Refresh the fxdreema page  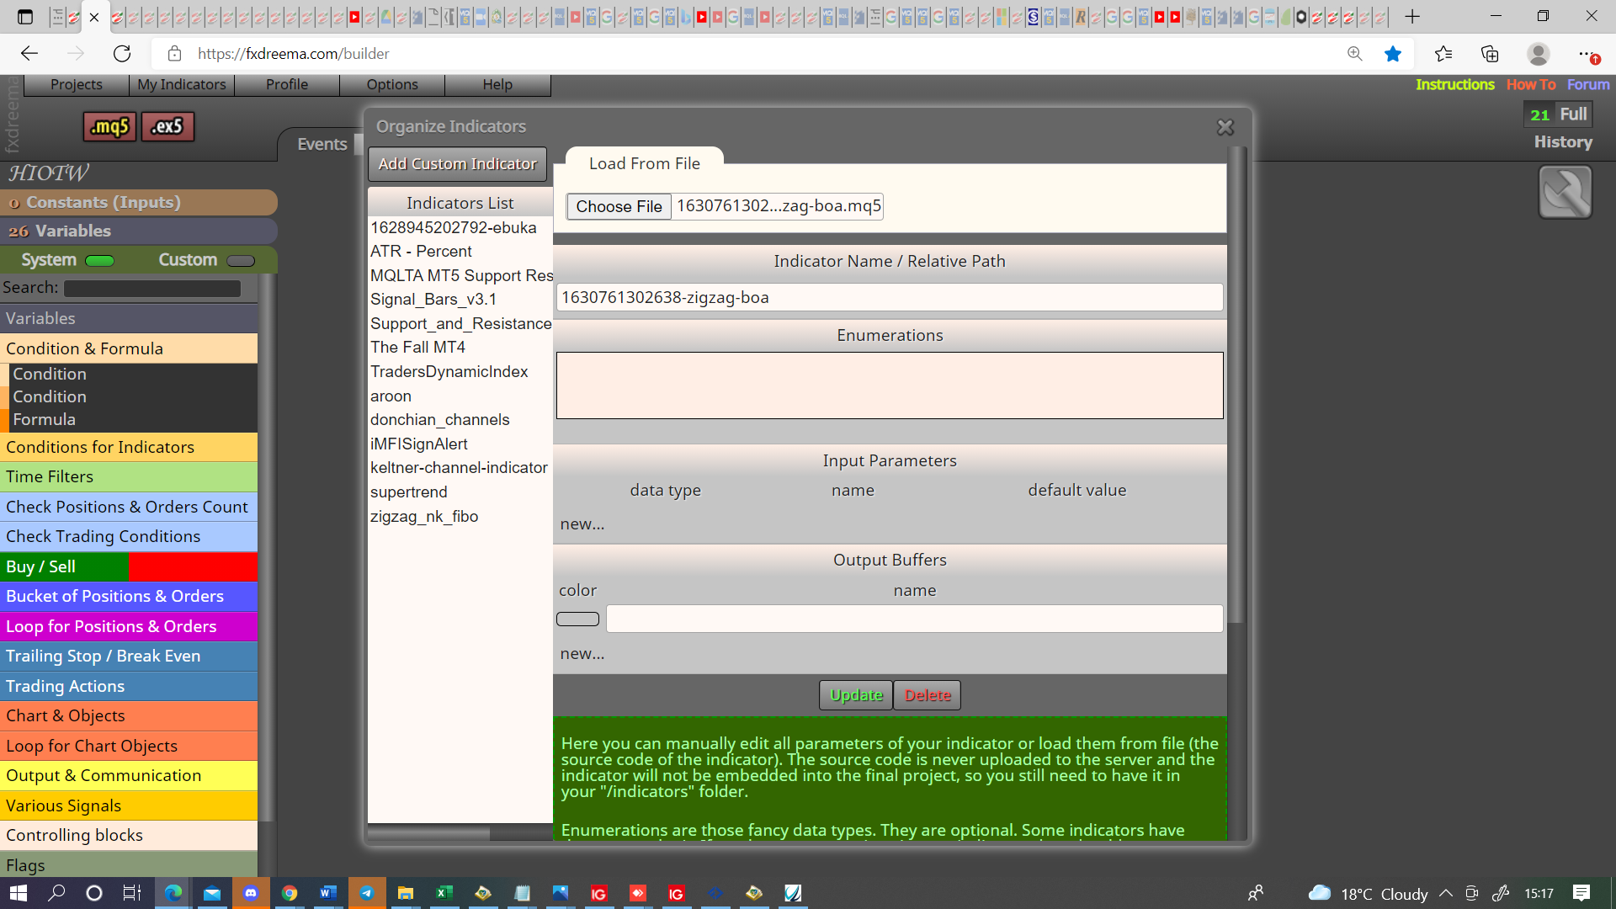(122, 54)
